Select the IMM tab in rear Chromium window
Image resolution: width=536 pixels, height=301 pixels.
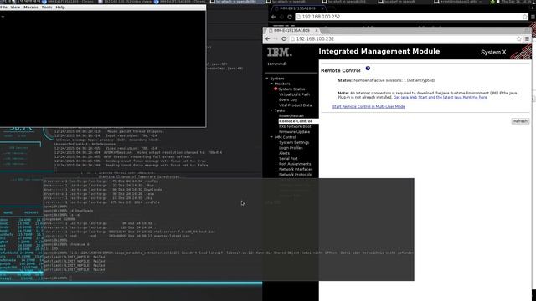coord(297,8)
